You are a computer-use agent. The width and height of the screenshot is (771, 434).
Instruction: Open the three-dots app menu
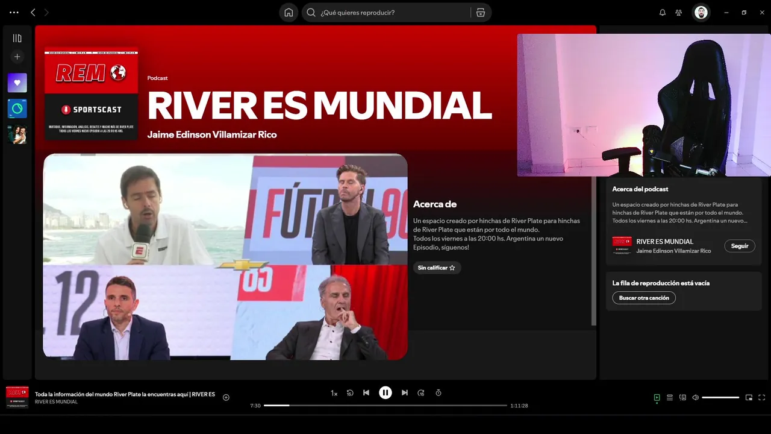(x=14, y=12)
